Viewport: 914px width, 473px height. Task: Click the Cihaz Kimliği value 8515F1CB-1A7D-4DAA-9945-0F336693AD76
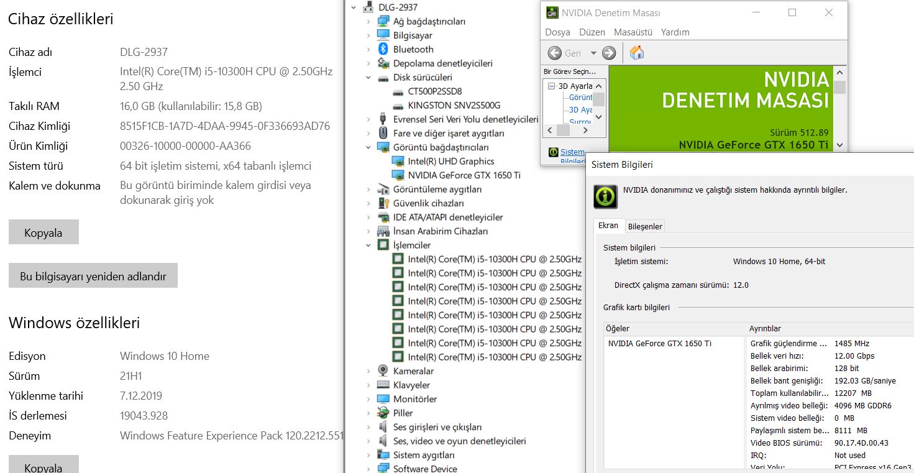click(225, 126)
